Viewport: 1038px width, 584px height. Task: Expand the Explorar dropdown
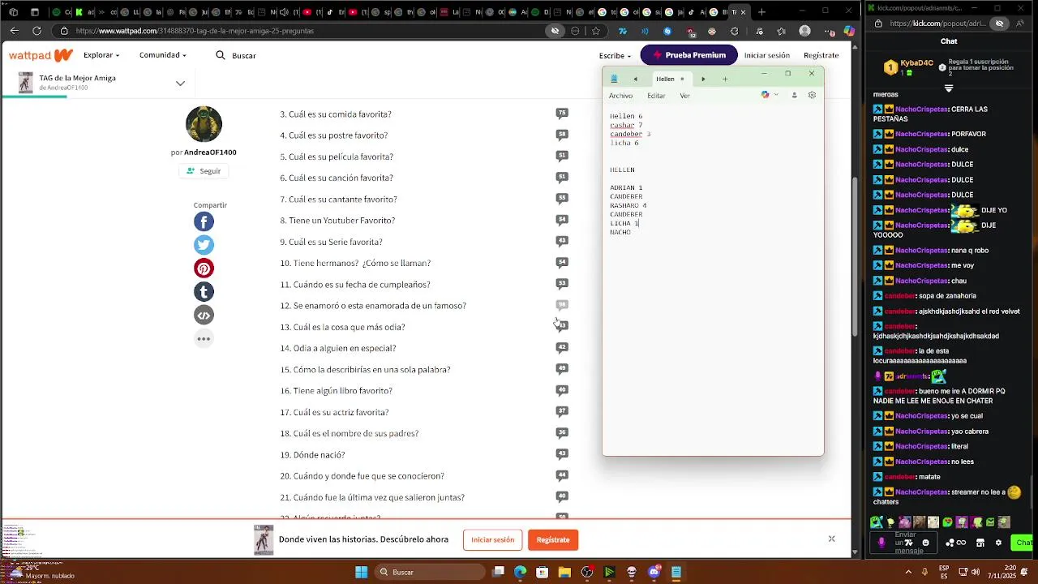(101, 55)
